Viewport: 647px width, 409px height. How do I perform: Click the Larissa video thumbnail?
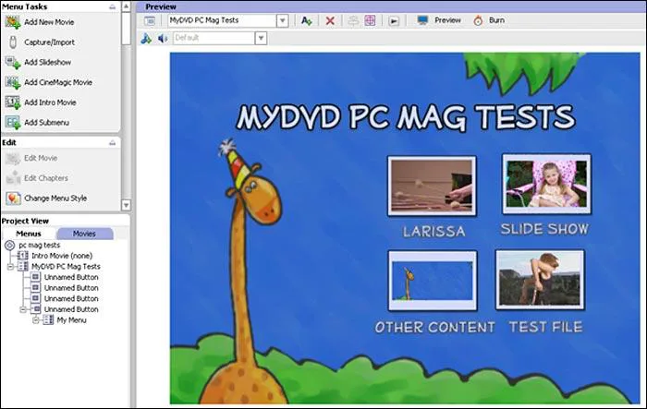[432, 186]
